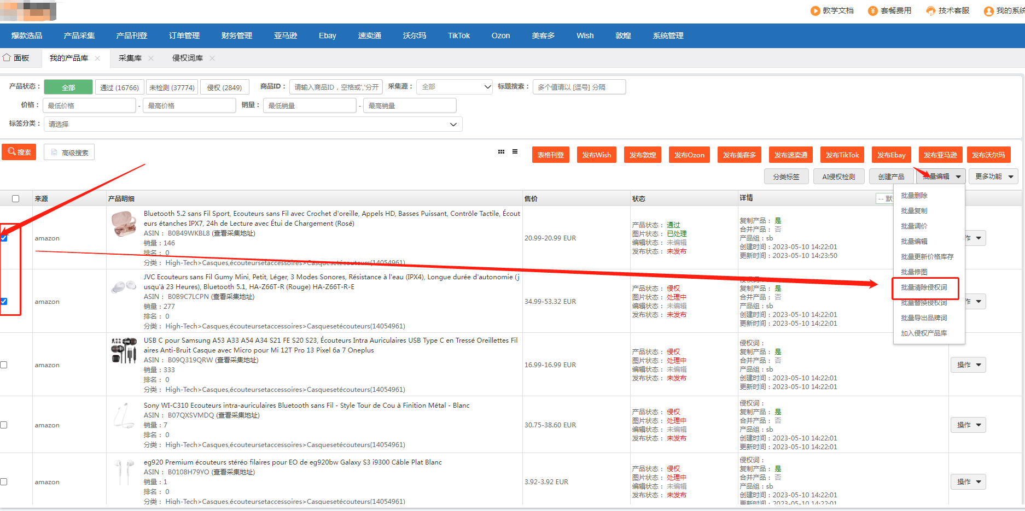Screen dimensions: 1025x511
Task: Focus the 标题搜索 input field
Action: click(579, 87)
